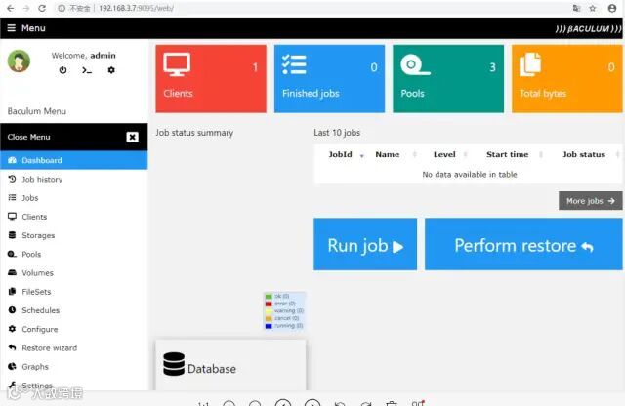Viewport: 625px width, 406px height.
Task: Click the admin avatar picture
Action: [19, 61]
